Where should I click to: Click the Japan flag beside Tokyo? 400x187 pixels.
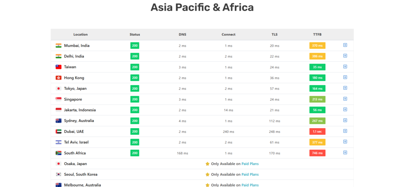59,88
